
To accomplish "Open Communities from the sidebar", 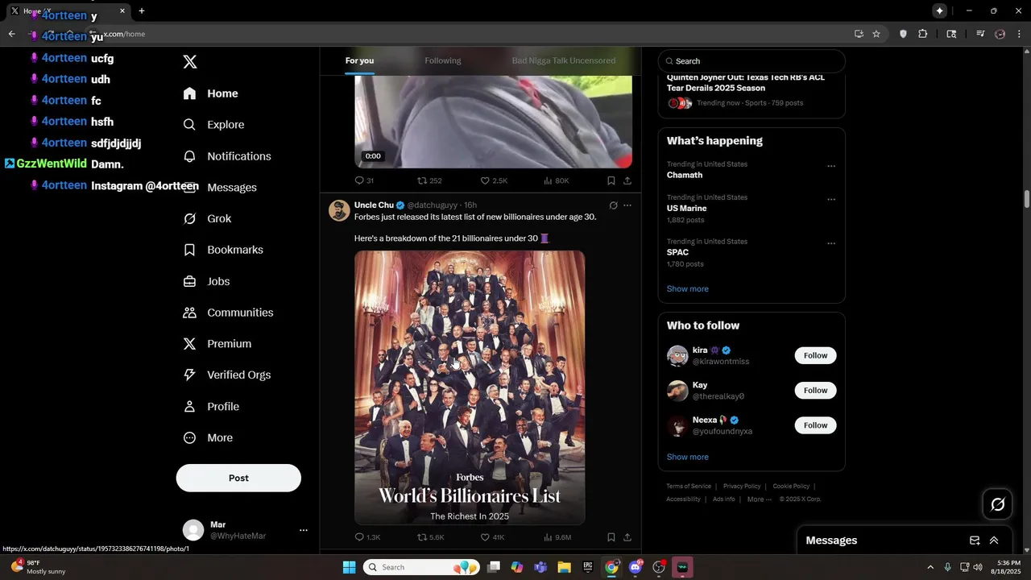I will click(228, 313).
